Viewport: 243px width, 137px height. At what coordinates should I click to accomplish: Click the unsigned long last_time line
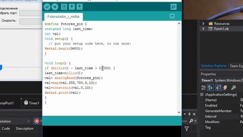[x=68, y=29]
